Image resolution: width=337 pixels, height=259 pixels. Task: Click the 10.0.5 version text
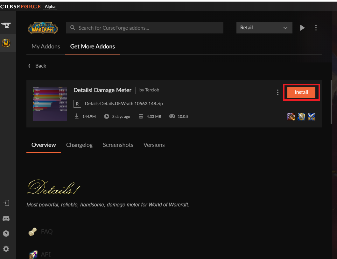click(x=183, y=116)
